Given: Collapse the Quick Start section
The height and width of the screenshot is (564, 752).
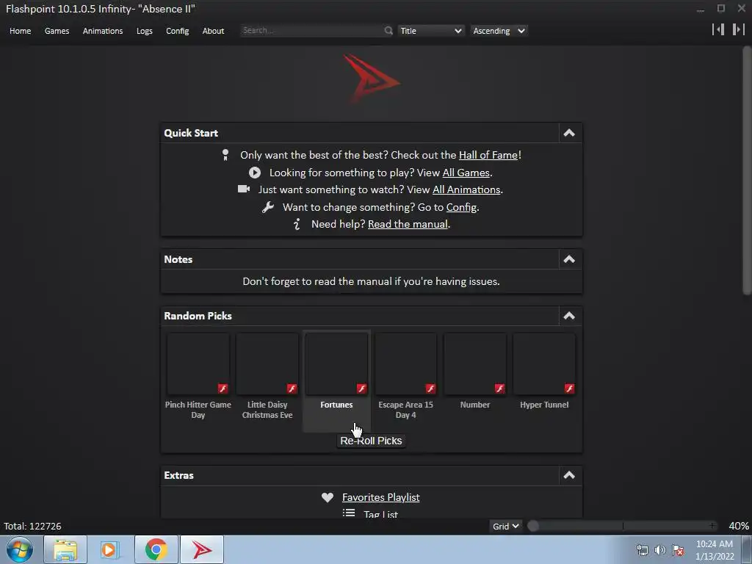Looking at the screenshot, I should click(569, 133).
